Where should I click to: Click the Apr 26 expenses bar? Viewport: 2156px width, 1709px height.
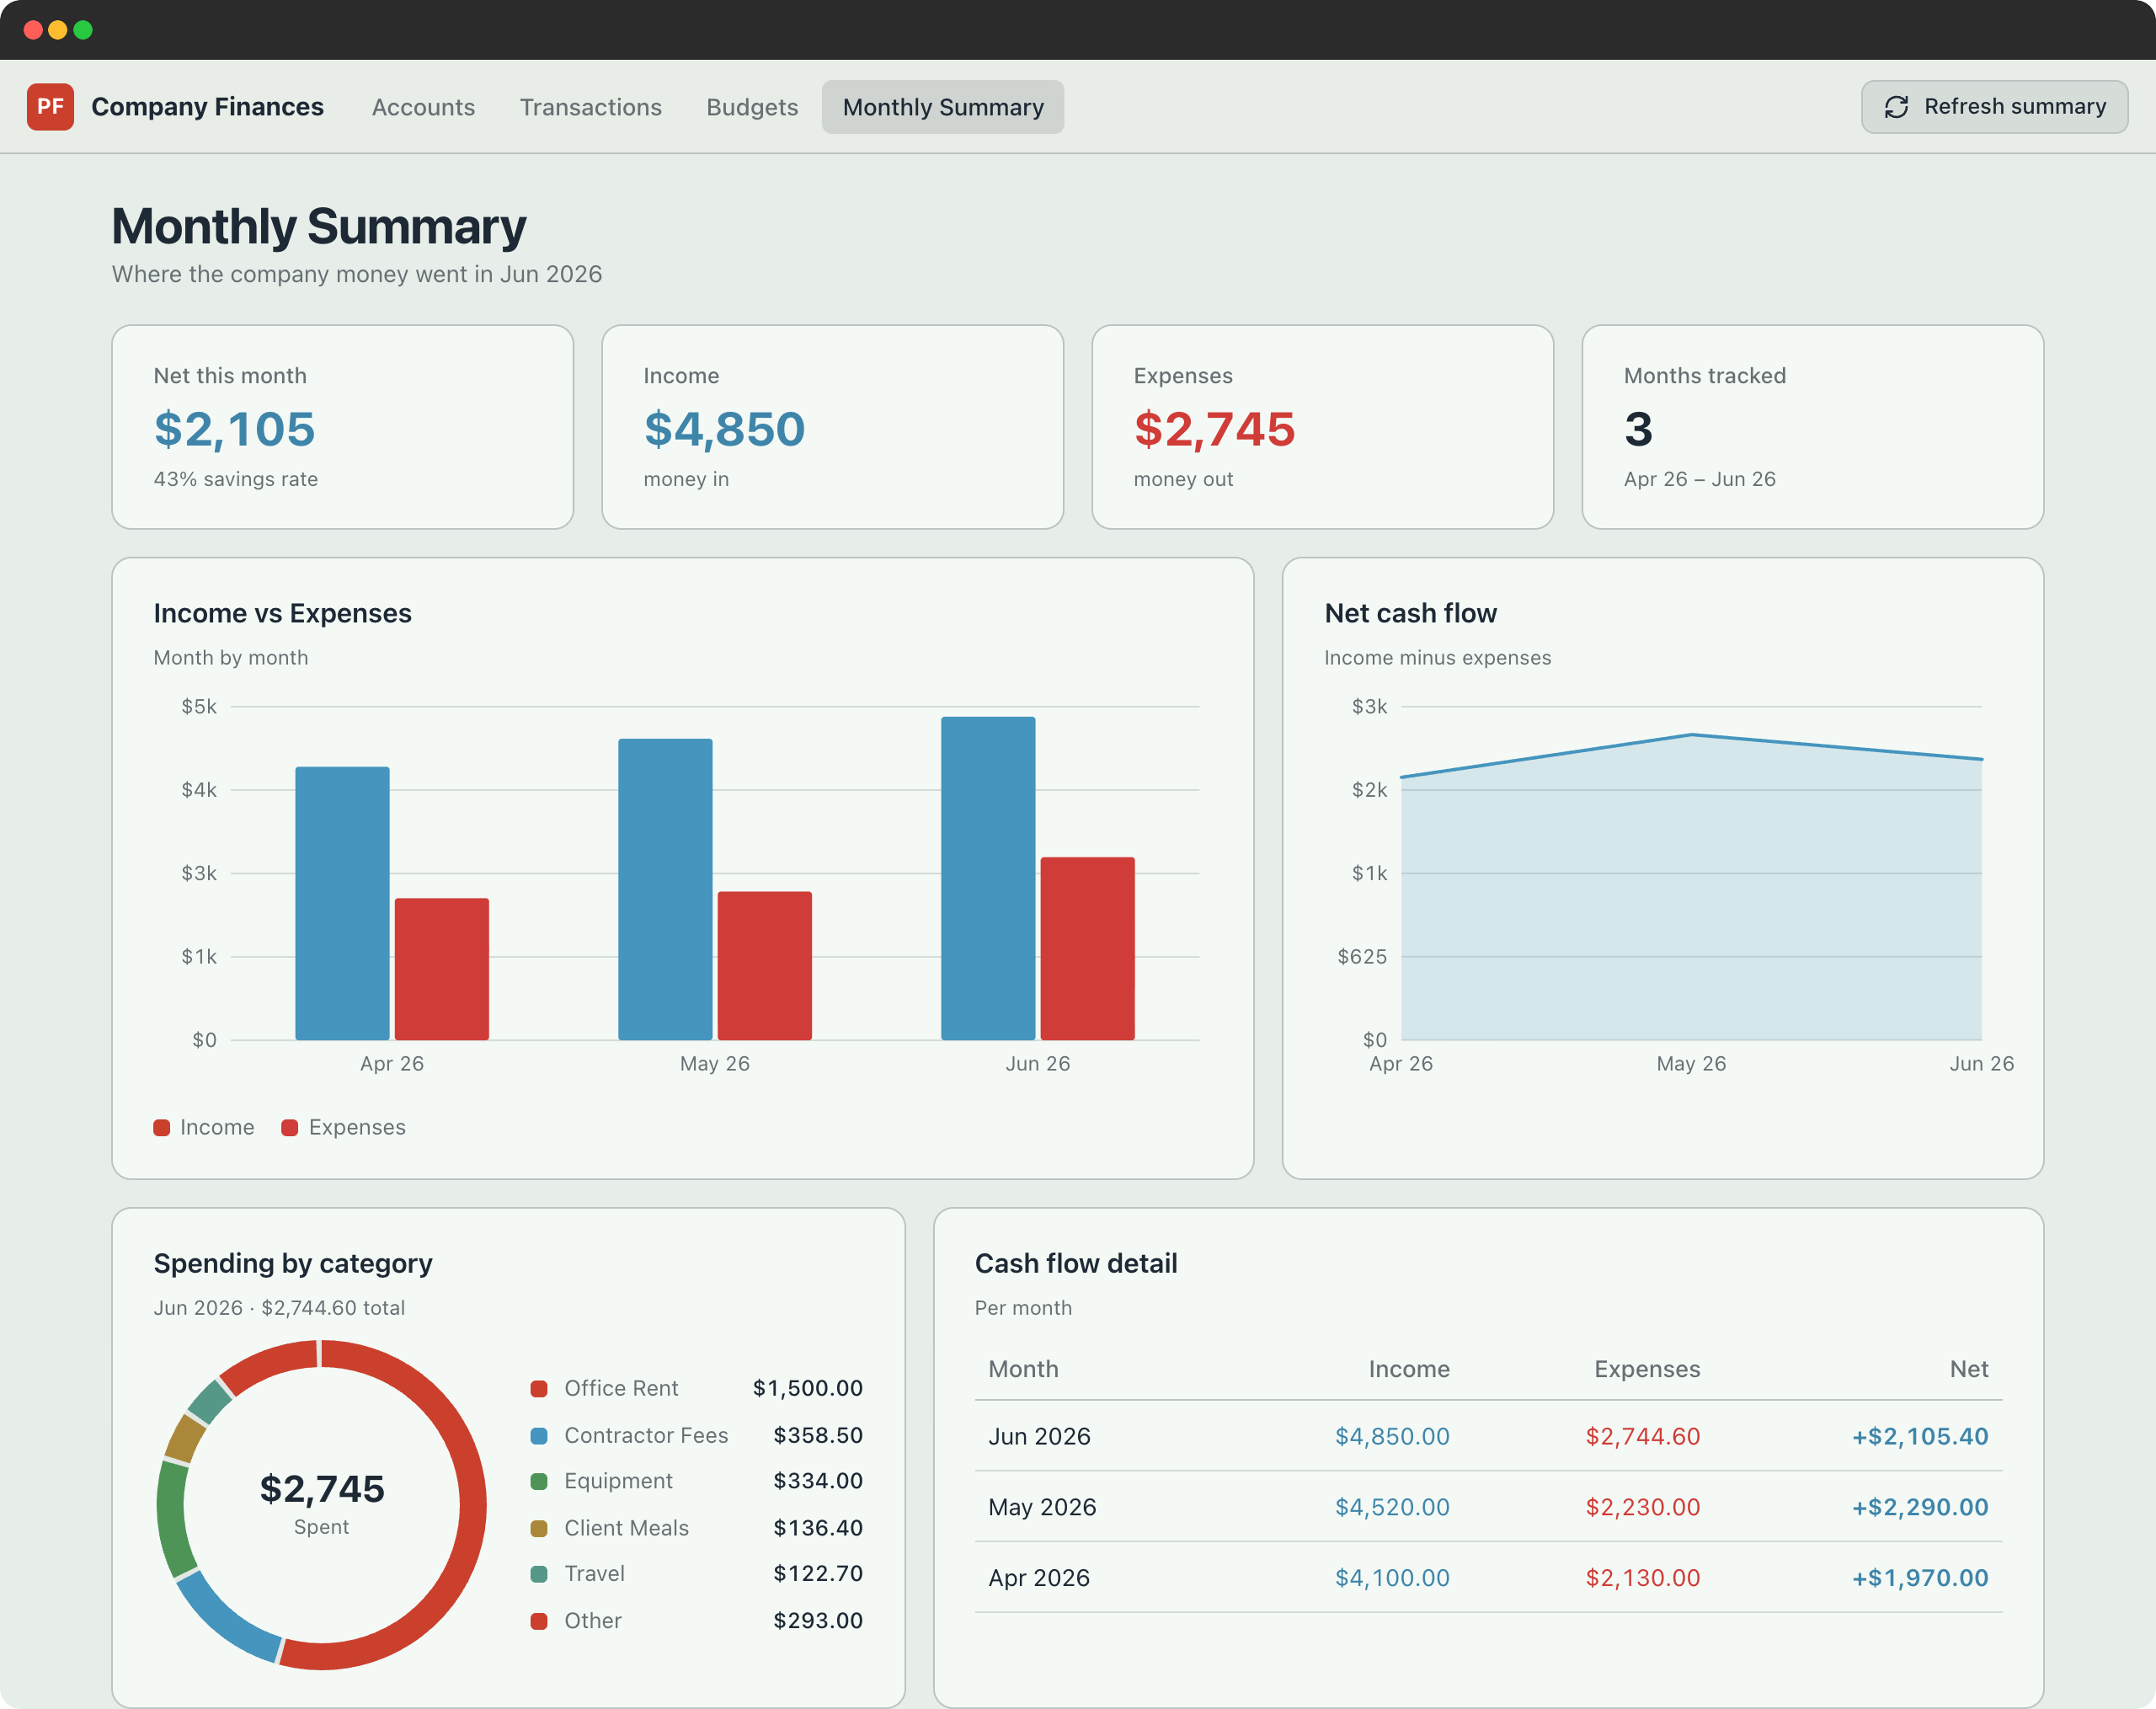(x=442, y=969)
